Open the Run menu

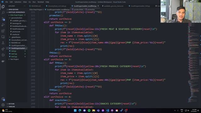(34, 2)
